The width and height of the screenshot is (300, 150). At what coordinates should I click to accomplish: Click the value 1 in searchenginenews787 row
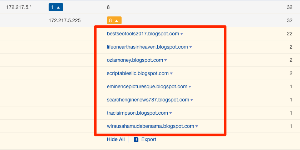tap(291, 100)
